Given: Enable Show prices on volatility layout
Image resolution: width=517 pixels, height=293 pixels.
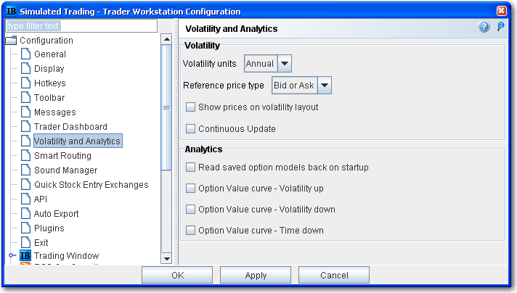Looking at the screenshot, I should coord(190,107).
